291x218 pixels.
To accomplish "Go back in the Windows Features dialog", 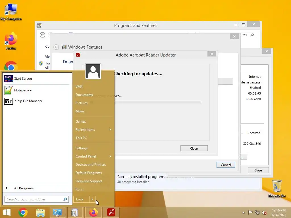I will (x=56, y=47).
